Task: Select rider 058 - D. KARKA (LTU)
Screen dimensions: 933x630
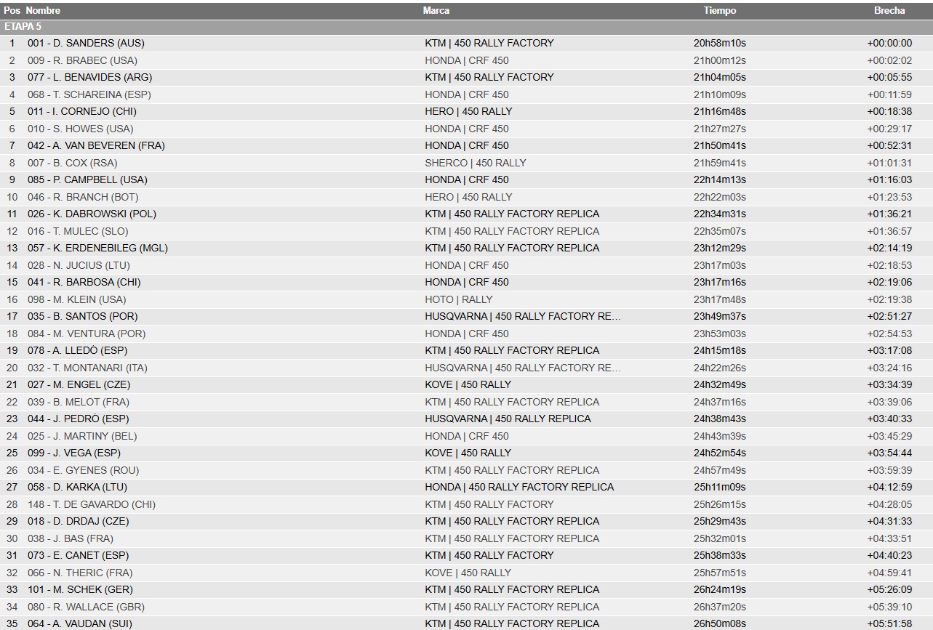Action: pos(78,487)
